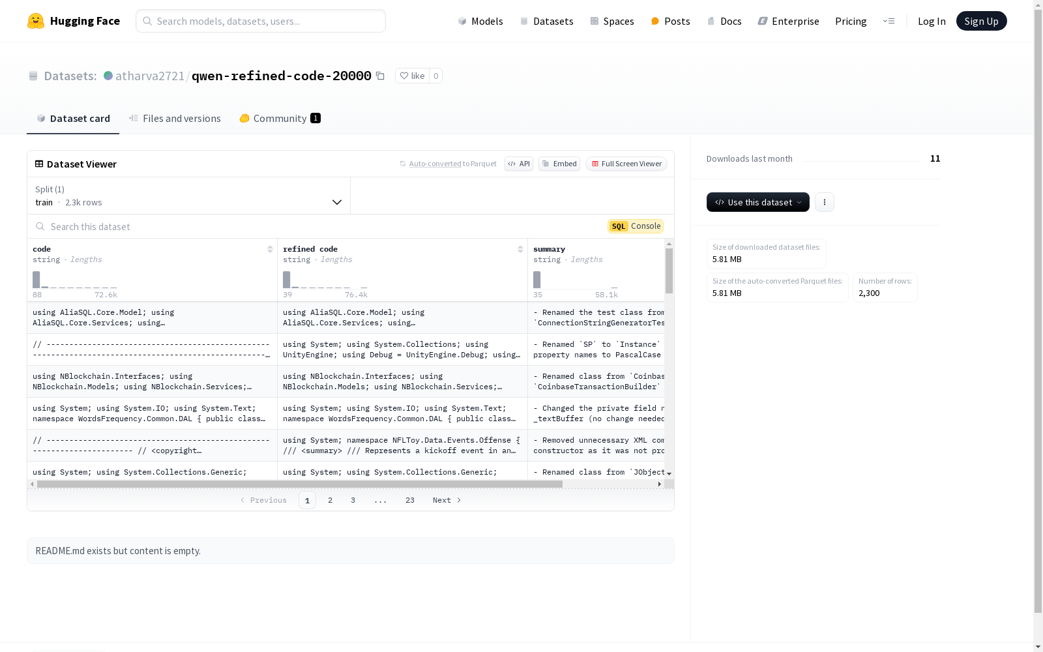Viewport: 1043px width, 652px height.
Task: Open the Posts page
Action: tap(670, 21)
